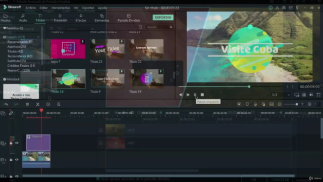Select the Personalización (0) category
Viewport: 323px width, 182px height.
(x=20, y=42)
